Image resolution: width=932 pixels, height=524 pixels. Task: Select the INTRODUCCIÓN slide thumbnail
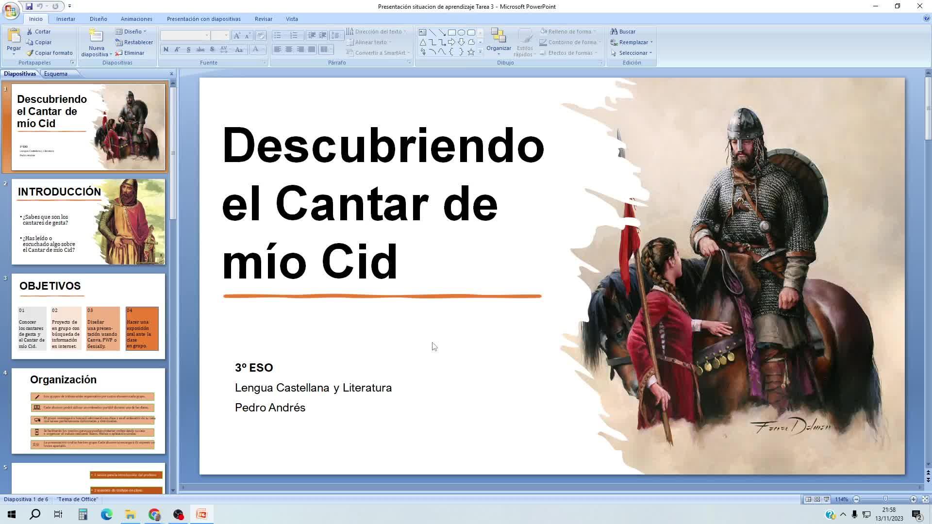point(88,222)
